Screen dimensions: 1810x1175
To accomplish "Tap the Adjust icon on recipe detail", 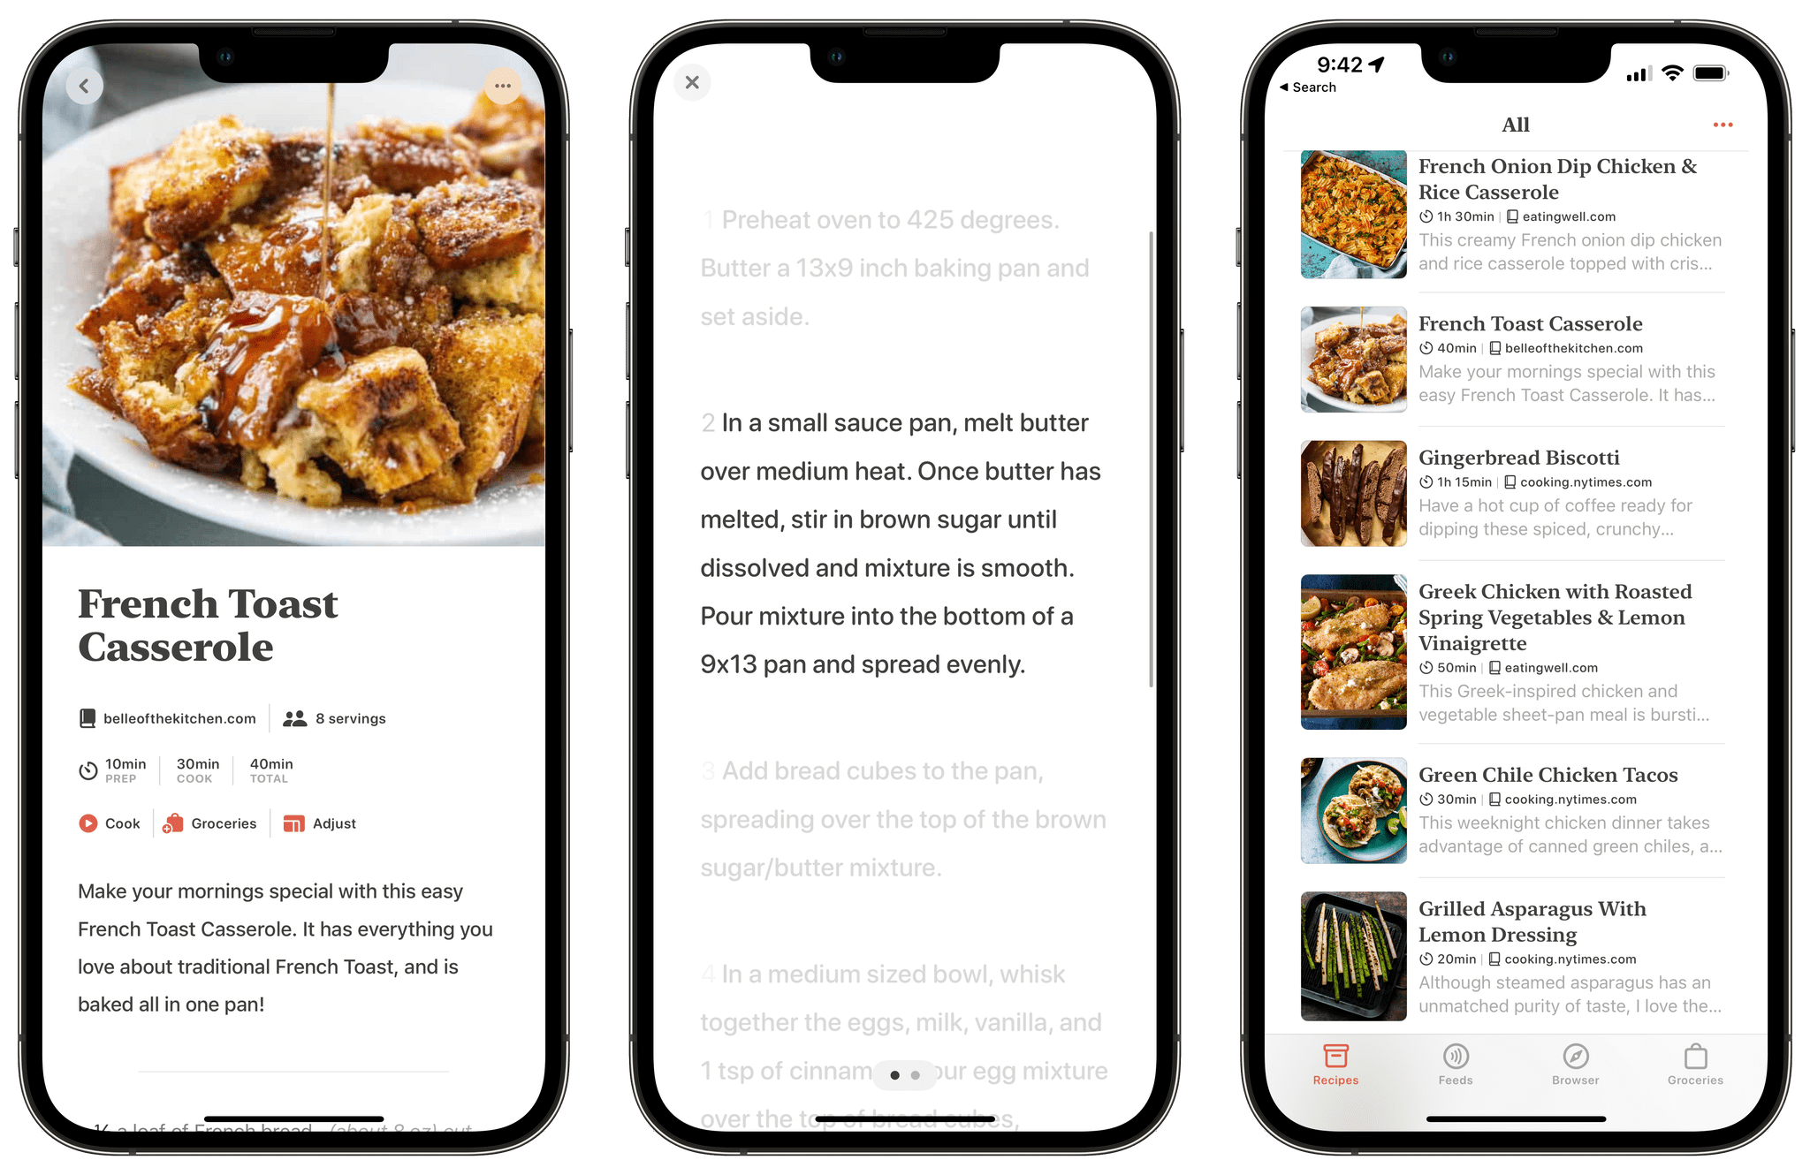I will pyautogui.click(x=292, y=824).
